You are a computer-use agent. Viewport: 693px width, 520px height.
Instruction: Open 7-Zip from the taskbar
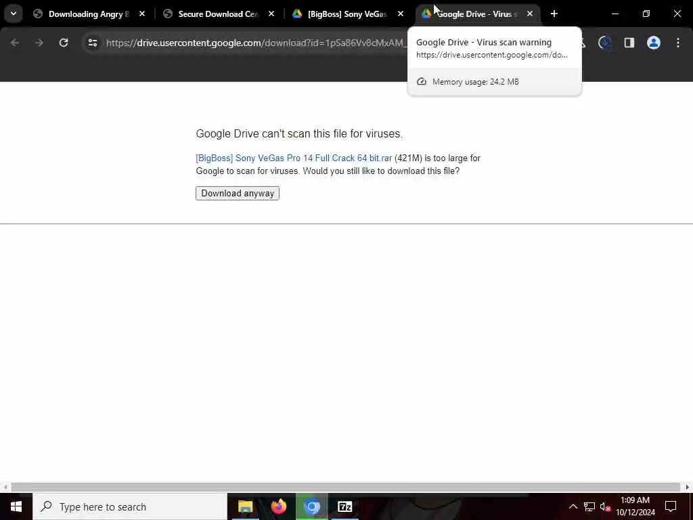(344, 506)
